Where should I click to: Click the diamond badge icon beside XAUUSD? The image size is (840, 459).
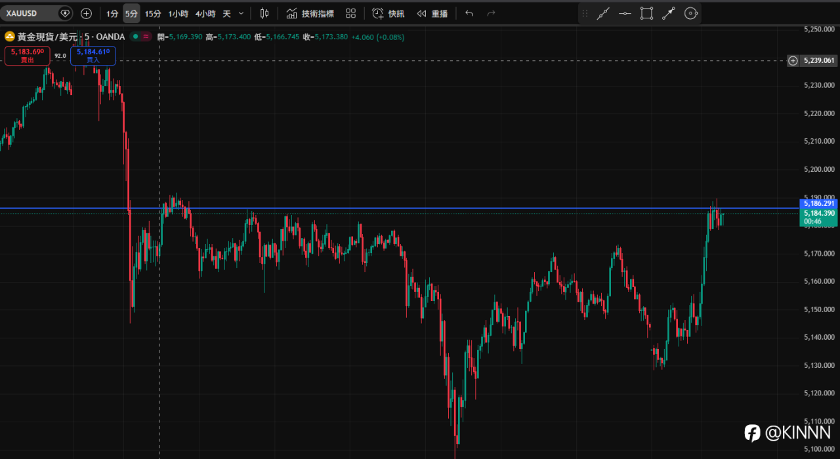pos(64,13)
